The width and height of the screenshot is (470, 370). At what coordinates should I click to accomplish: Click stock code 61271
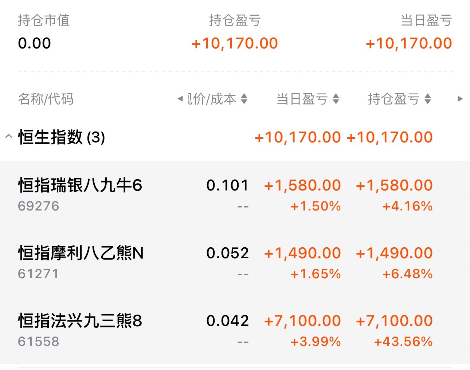pyautogui.click(x=38, y=274)
